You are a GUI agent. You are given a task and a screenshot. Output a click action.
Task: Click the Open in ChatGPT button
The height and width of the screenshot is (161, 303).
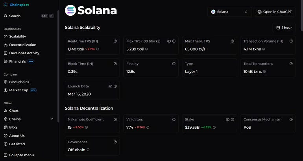275,12
